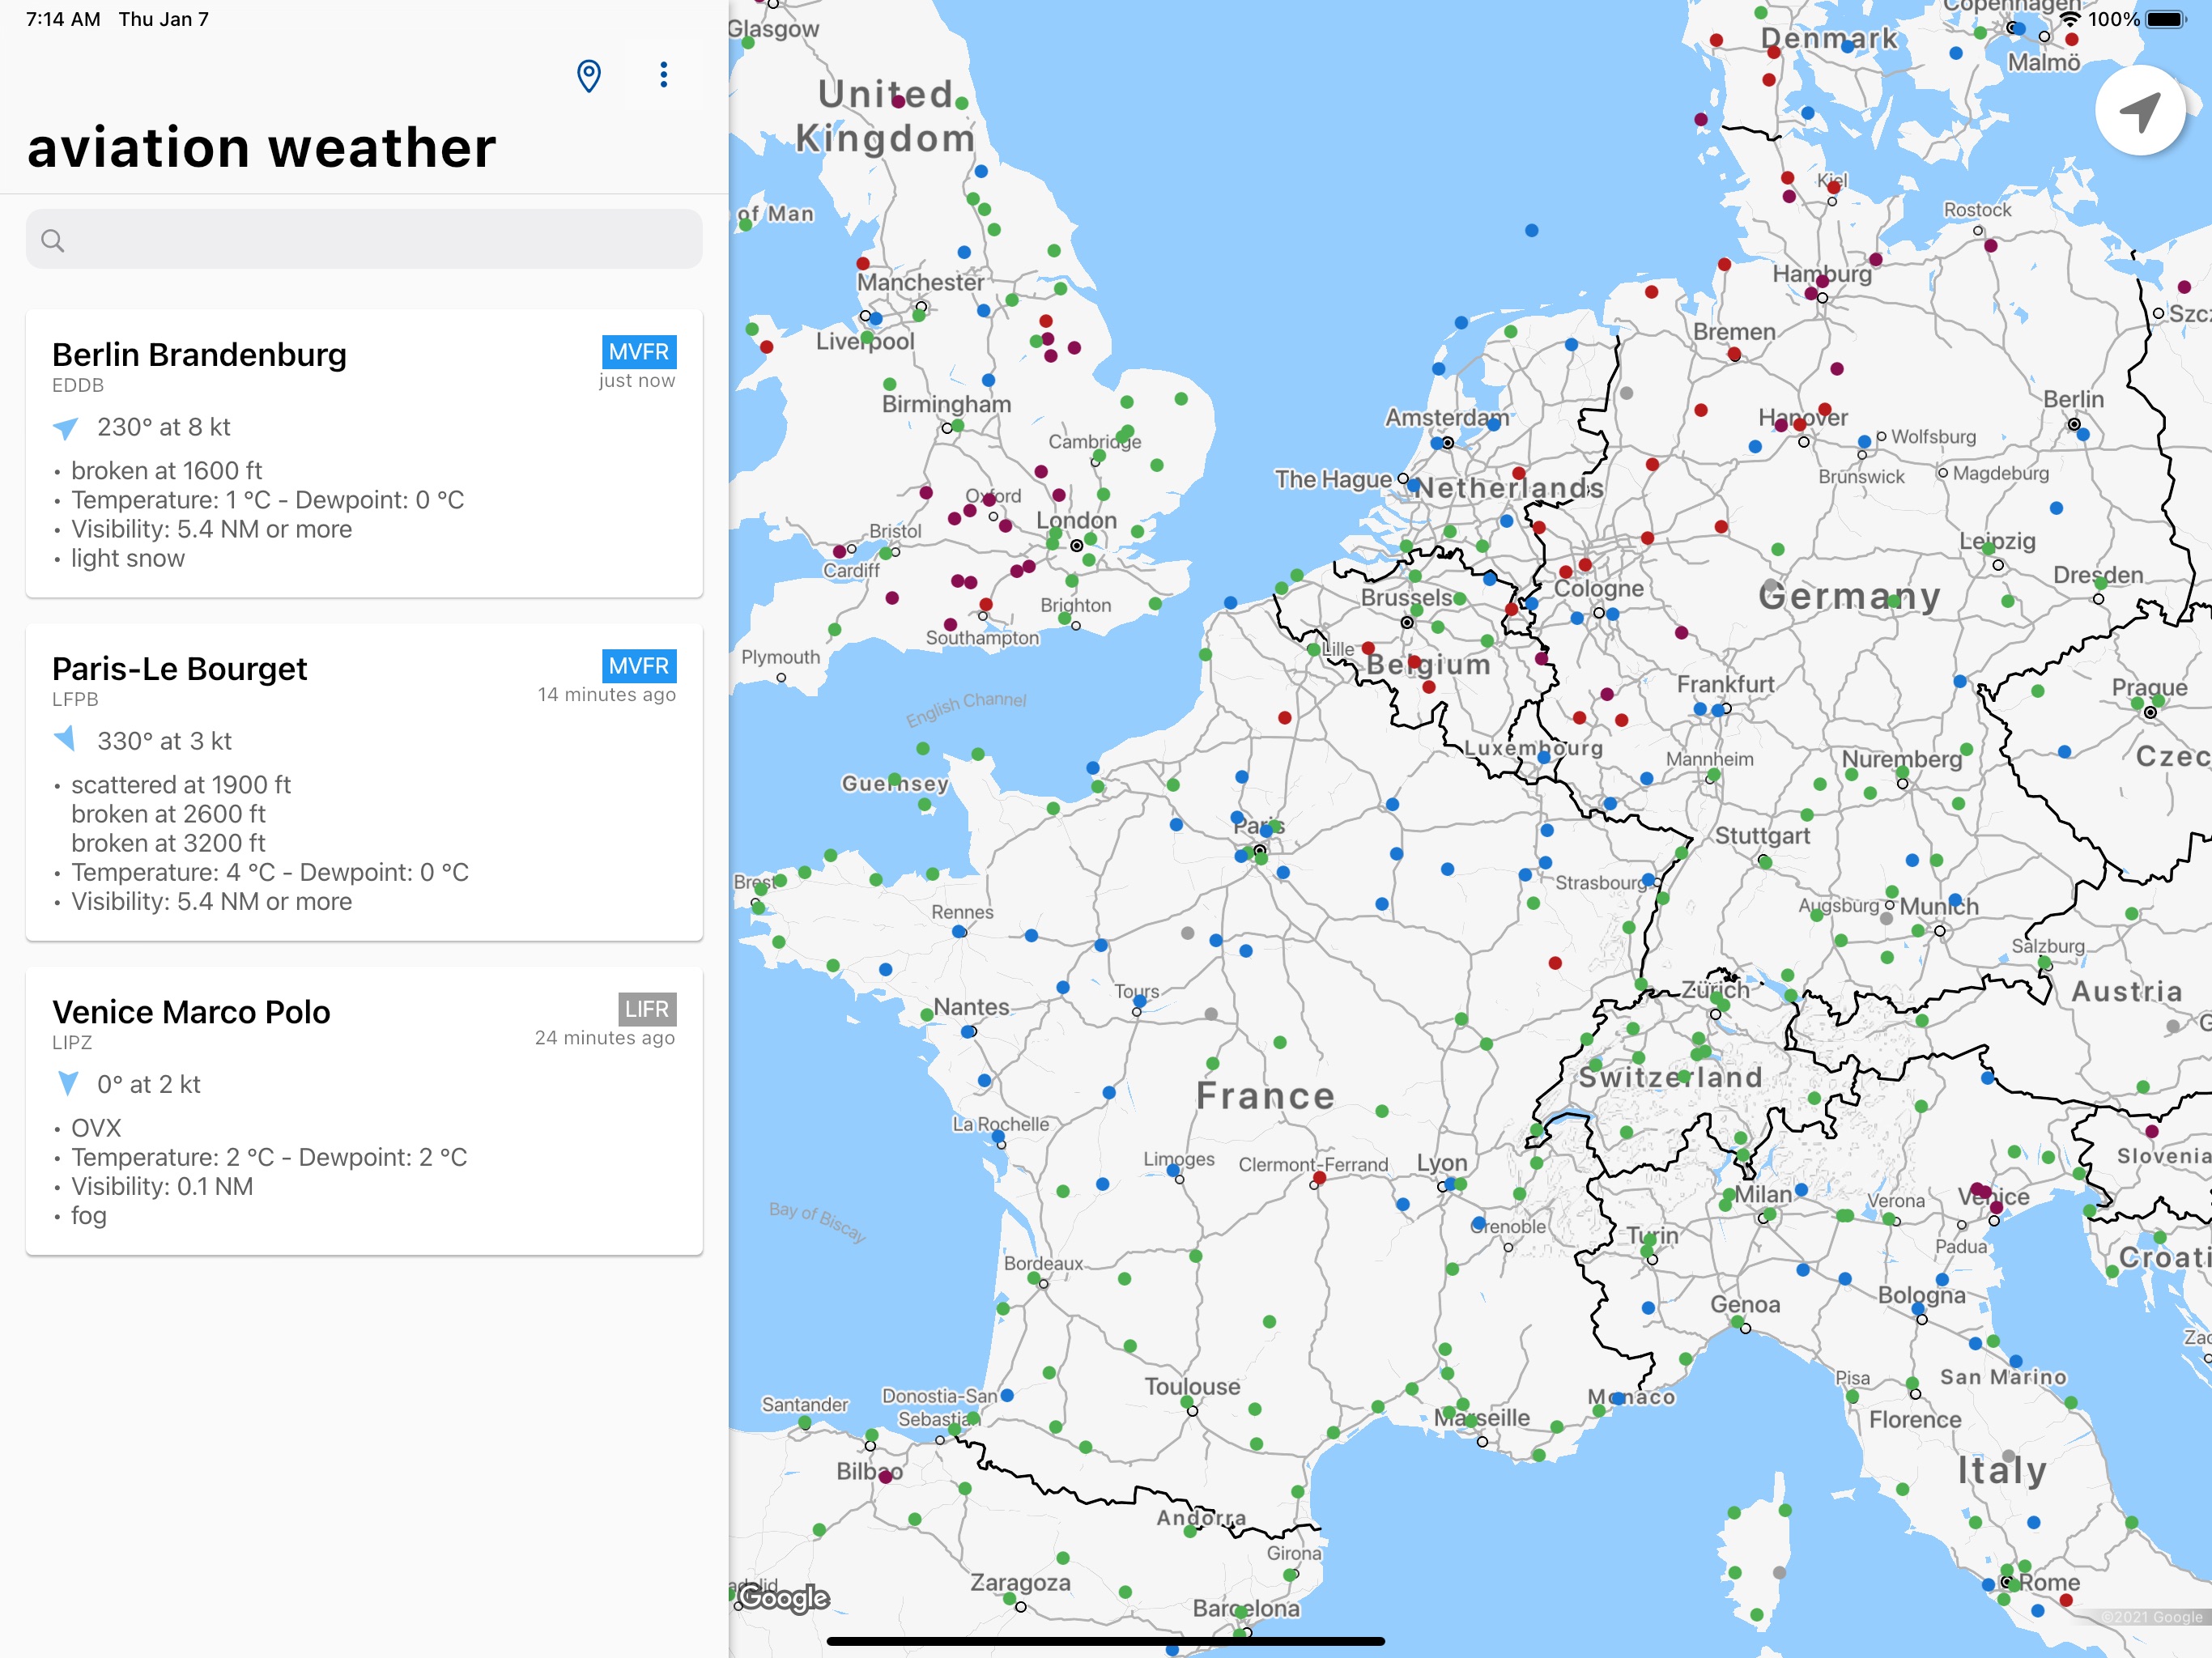Image resolution: width=2212 pixels, height=1658 pixels.
Task: Click Venice Marco Polo's LIFR badge
Action: click(x=647, y=1009)
